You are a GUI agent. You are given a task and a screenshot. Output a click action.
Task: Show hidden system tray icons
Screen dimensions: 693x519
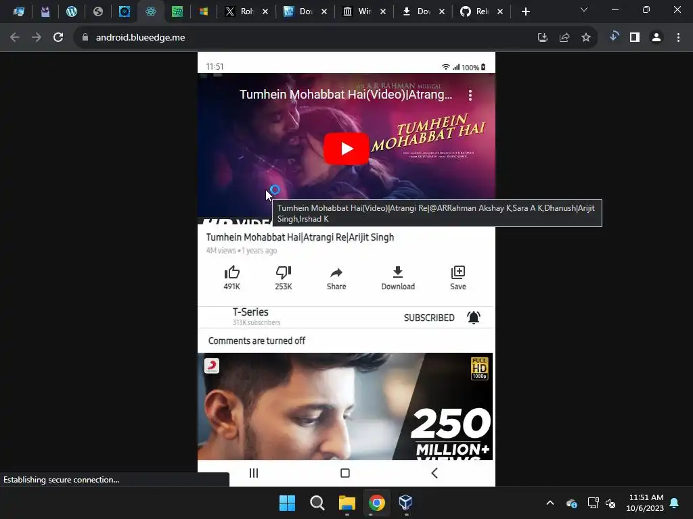click(550, 503)
